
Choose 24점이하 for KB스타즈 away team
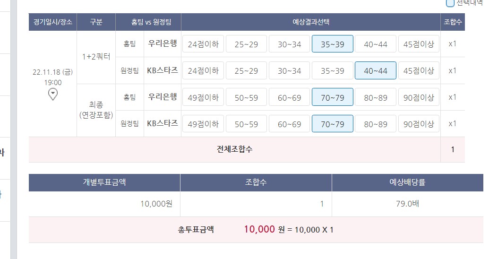click(x=203, y=70)
